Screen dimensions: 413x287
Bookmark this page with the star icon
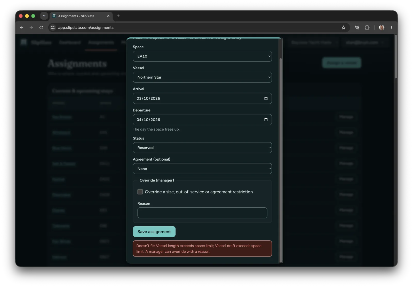[343, 27]
